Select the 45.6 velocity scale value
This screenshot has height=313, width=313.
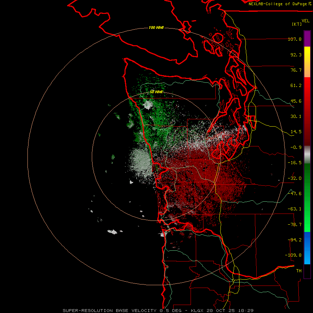[296, 101]
